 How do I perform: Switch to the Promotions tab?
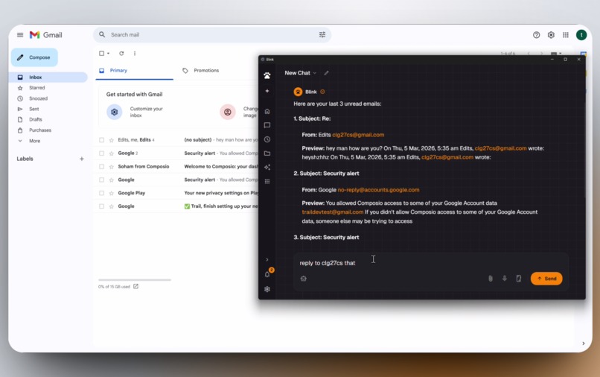coord(200,71)
